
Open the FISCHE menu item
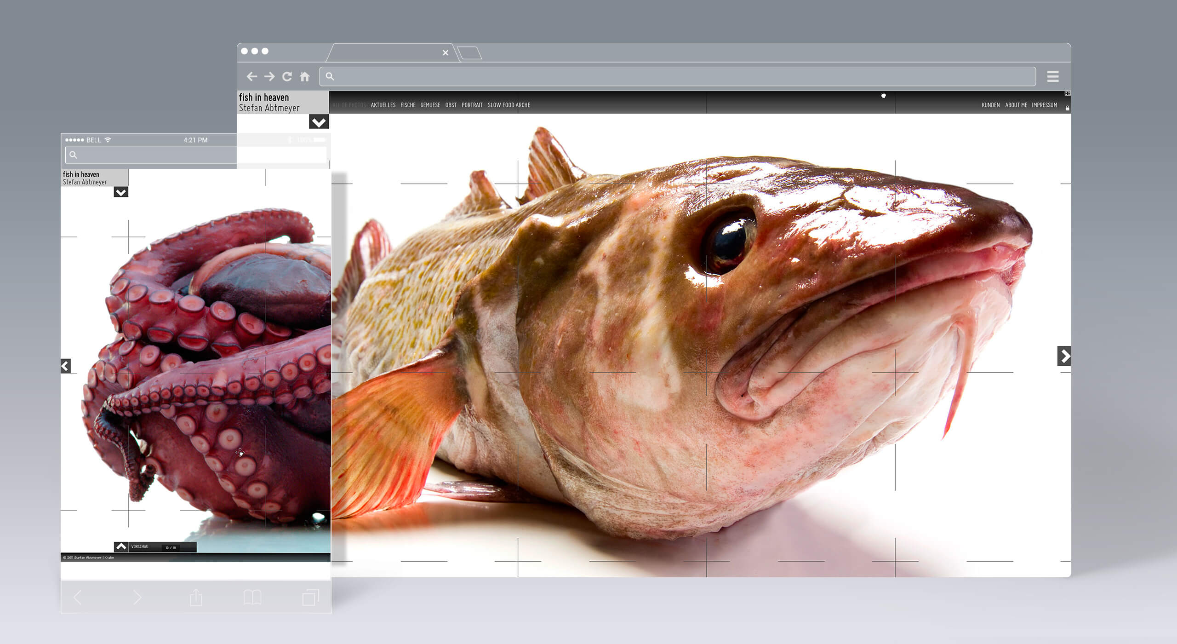point(408,105)
